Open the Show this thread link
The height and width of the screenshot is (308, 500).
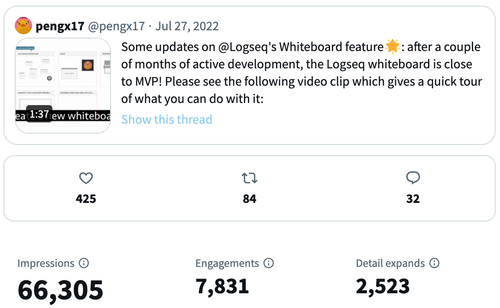167,119
